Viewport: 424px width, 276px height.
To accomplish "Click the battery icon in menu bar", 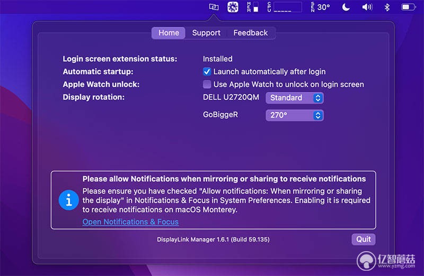I will tap(408, 7).
